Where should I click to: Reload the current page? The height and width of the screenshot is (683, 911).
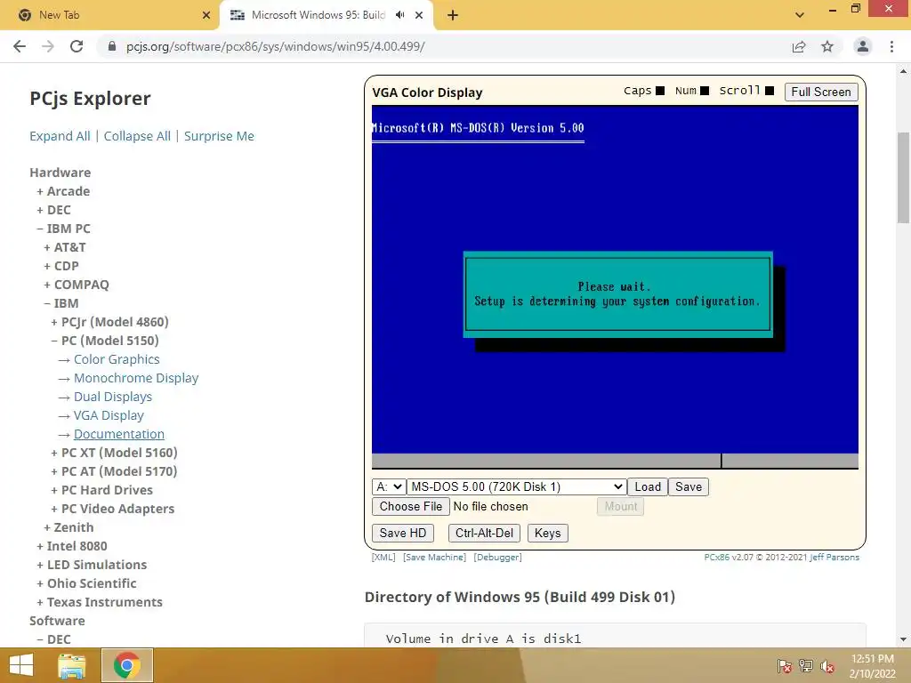[x=77, y=46]
